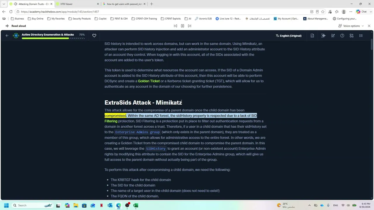Viewport: 374px width, 210px height.
Task: Click the ExtraSids Attack - Mimikatz heading
Action: [143, 103]
